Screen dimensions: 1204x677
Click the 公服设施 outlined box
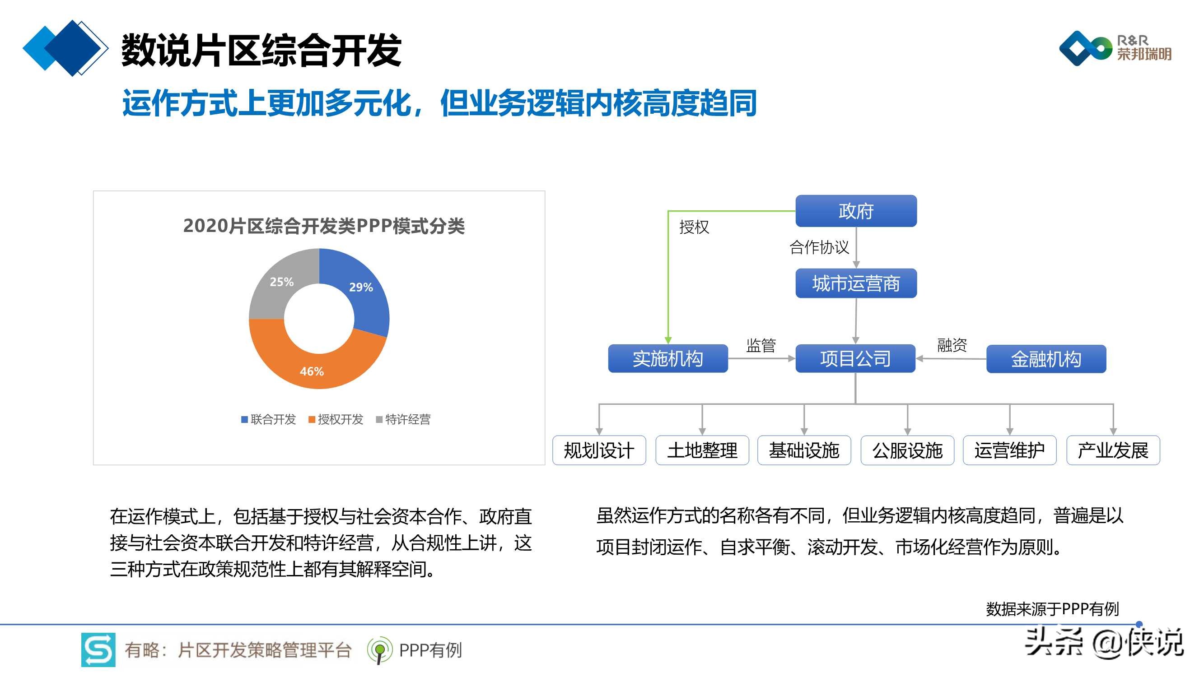(x=907, y=450)
